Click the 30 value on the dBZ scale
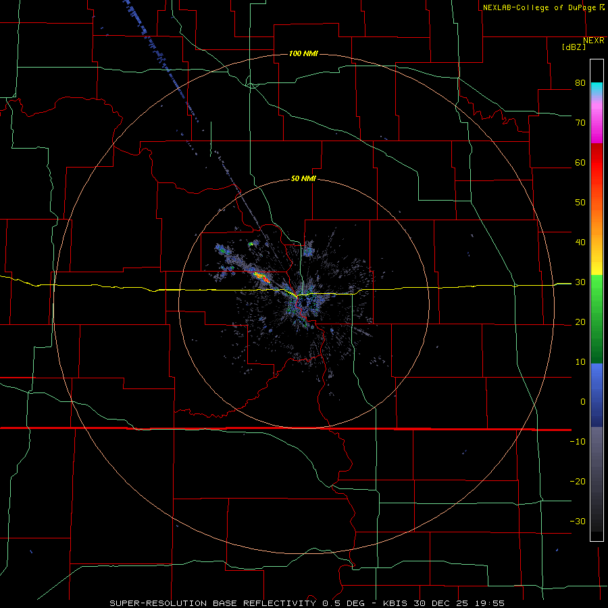This screenshot has width=608, height=608. tap(580, 282)
